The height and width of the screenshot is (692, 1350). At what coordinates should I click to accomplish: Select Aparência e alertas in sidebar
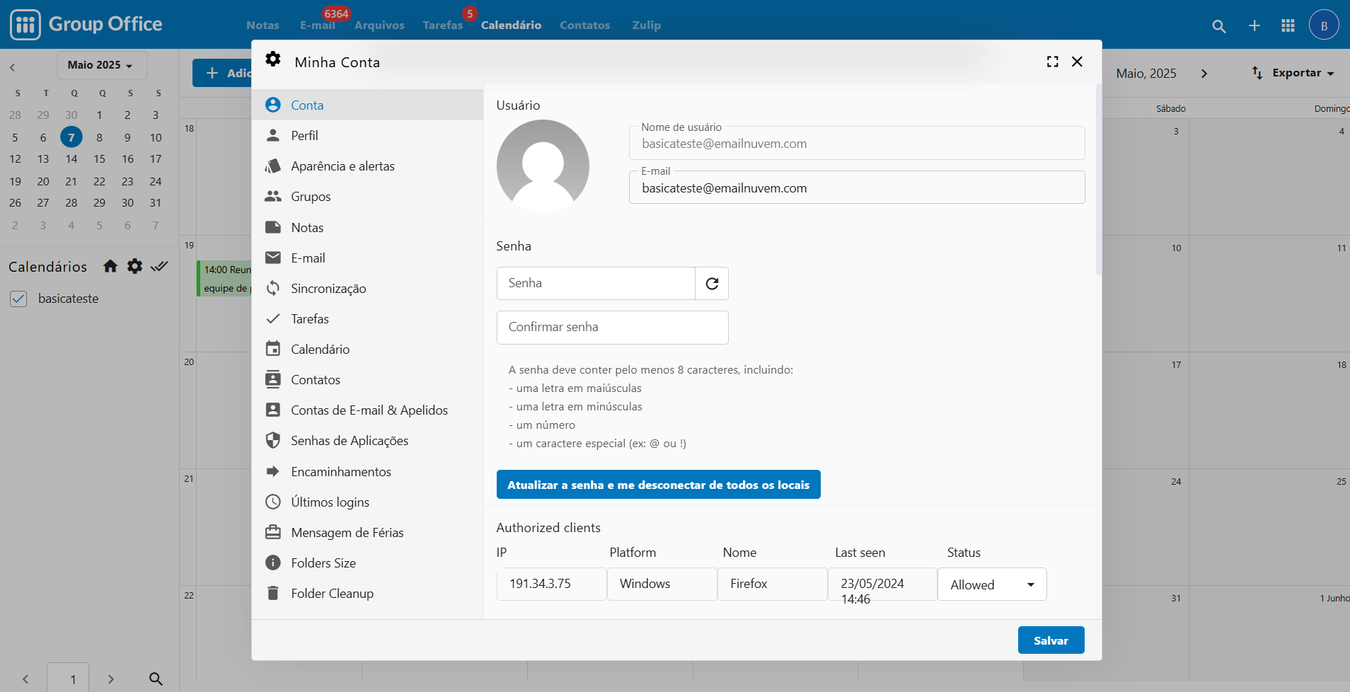tap(342, 166)
